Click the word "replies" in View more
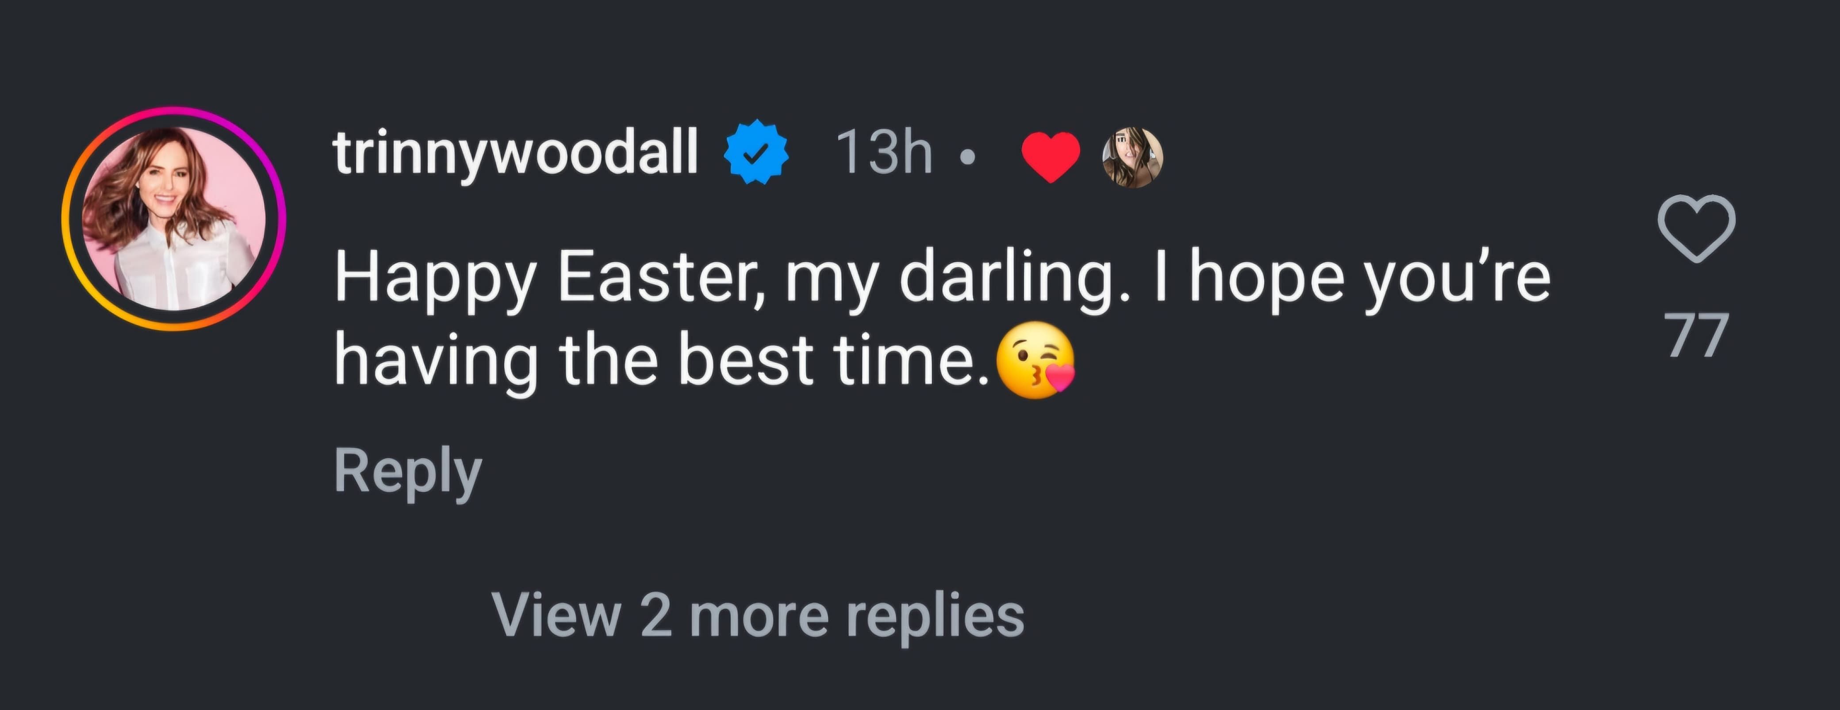 click(x=934, y=616)
